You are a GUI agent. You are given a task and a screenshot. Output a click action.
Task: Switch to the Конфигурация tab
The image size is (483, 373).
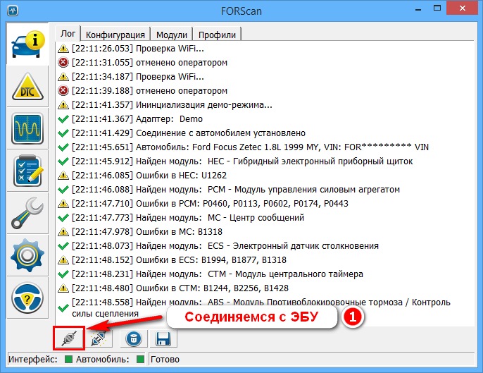[x=115, y=35]
